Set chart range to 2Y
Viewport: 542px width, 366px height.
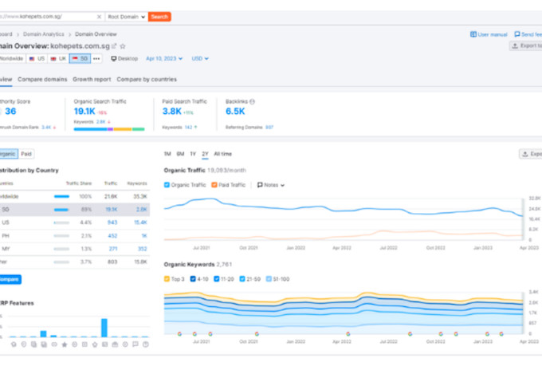(x=205, y=154)
